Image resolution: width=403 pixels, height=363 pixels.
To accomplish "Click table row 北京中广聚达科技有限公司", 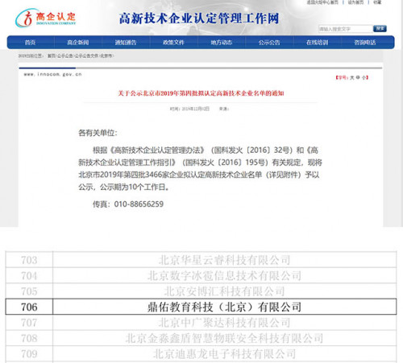I will coord(224,323).
